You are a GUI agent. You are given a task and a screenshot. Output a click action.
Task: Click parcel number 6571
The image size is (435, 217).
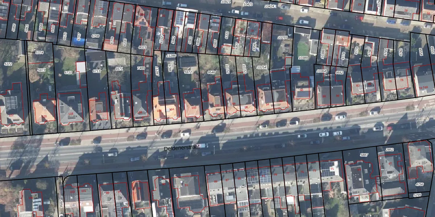coord(119,69)
